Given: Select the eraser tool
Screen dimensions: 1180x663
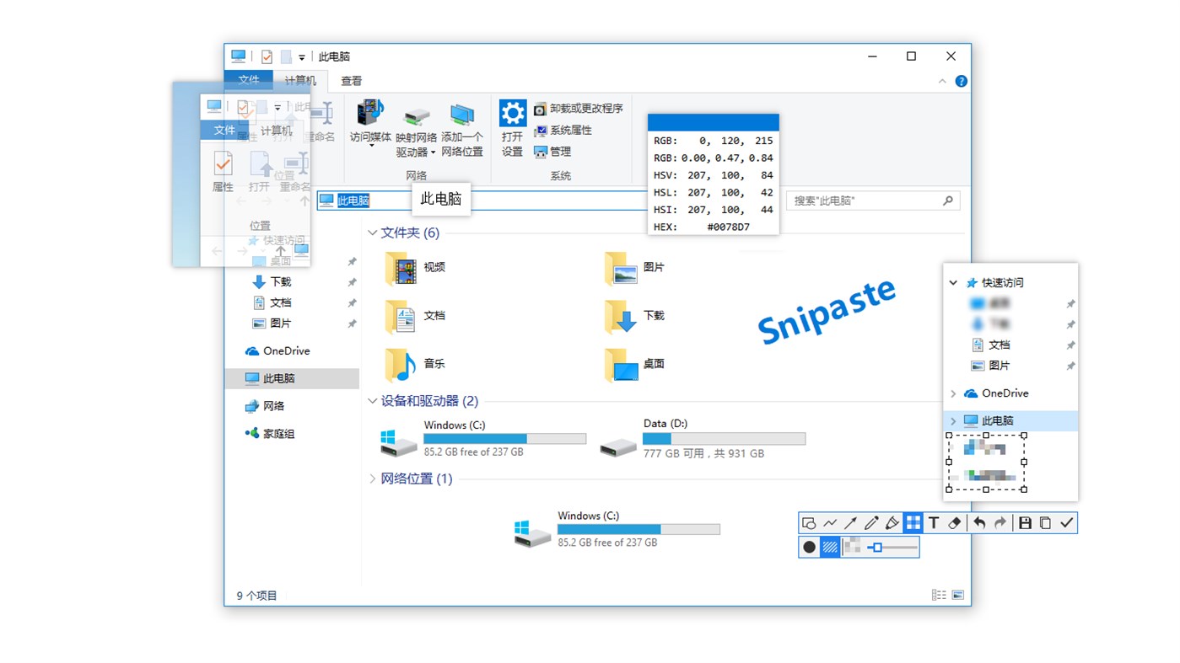Looking at the screenshot, I should tap(954, 522).
